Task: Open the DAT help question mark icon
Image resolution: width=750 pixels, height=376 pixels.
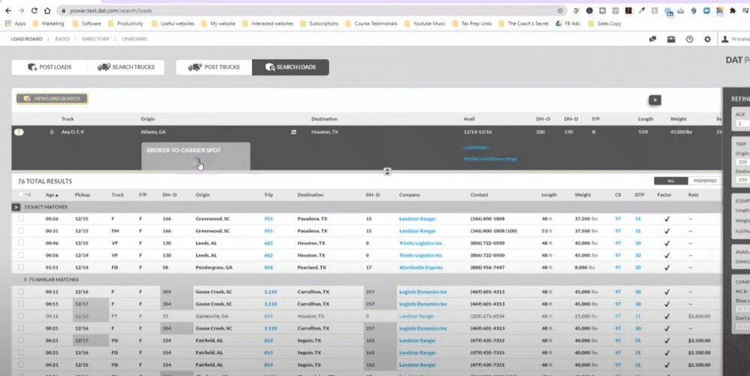Action: [x=689, y=39]
